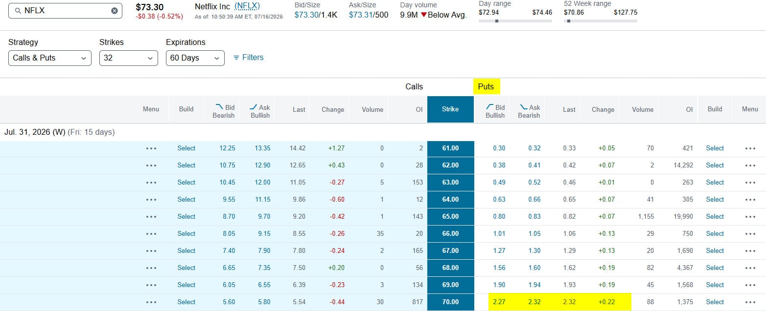This screenshot has height=311, width=766.
Task: Clear the NFLX symbol search field
Action: tap(115, 10)
